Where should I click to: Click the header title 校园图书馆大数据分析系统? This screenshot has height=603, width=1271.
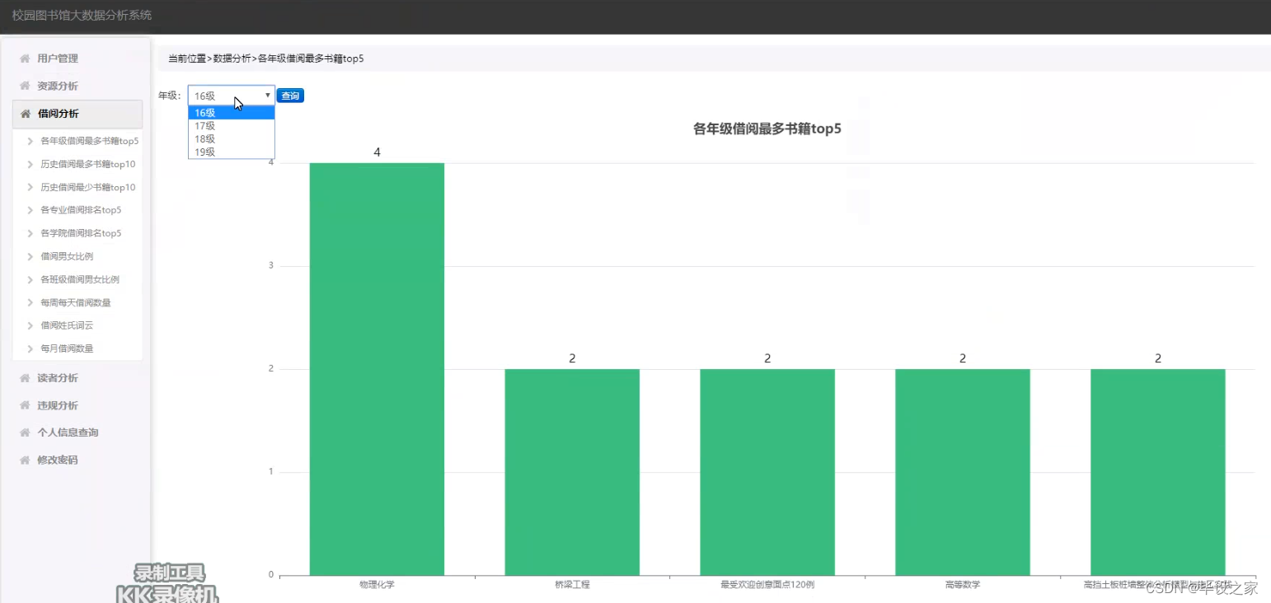pos(82,15)
